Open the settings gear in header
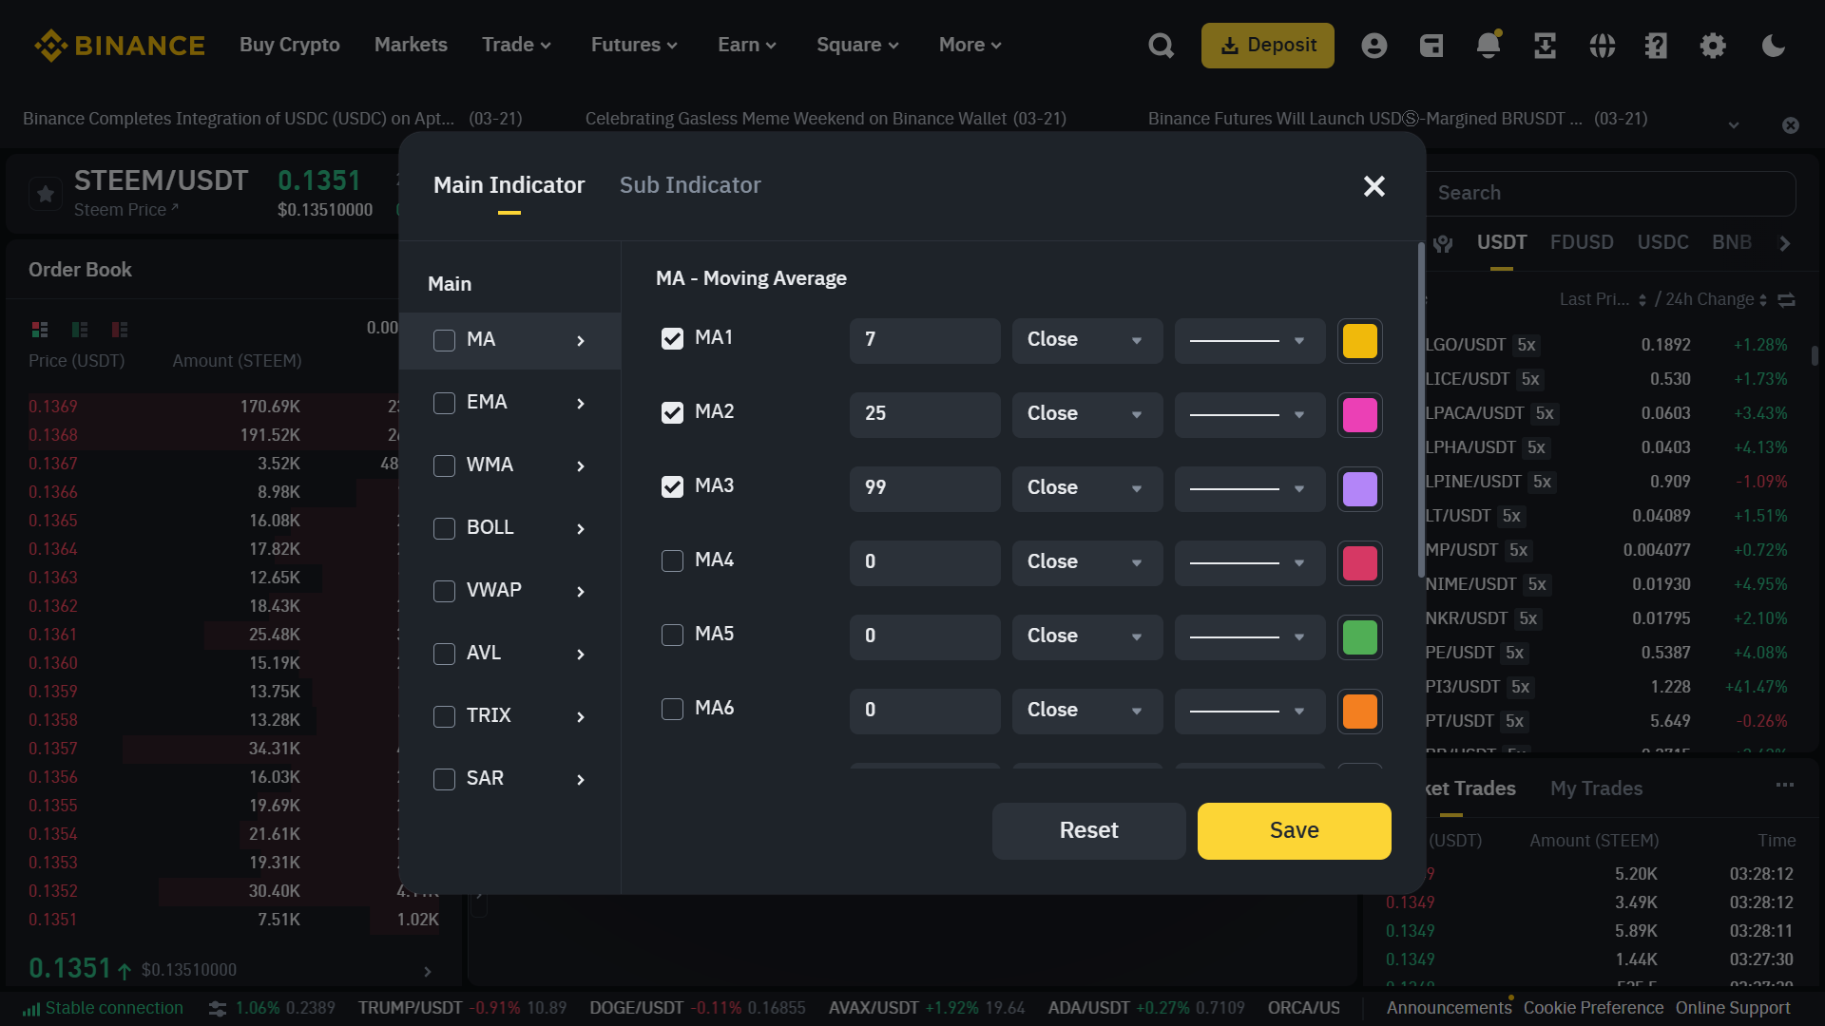 1713,46
